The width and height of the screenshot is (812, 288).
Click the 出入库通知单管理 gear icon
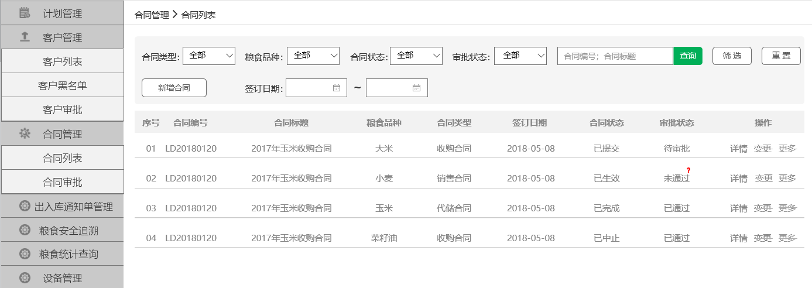pyautogui.click(x=25, y=206)
